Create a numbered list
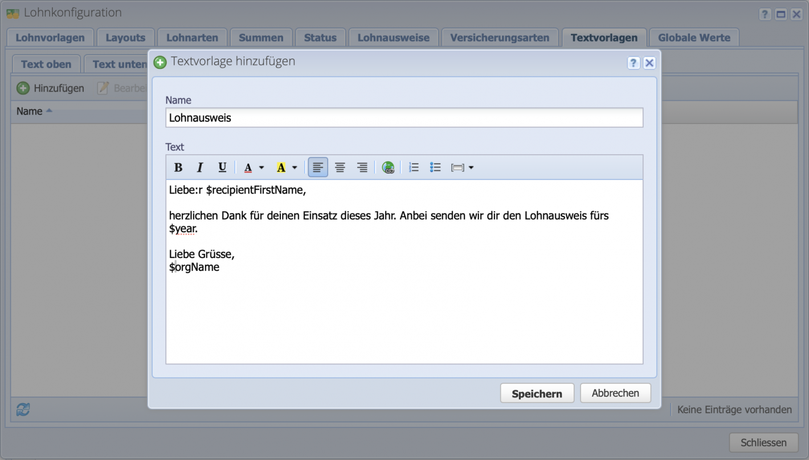The height and width of the screenshot is (460, 809). click(414, 167)
